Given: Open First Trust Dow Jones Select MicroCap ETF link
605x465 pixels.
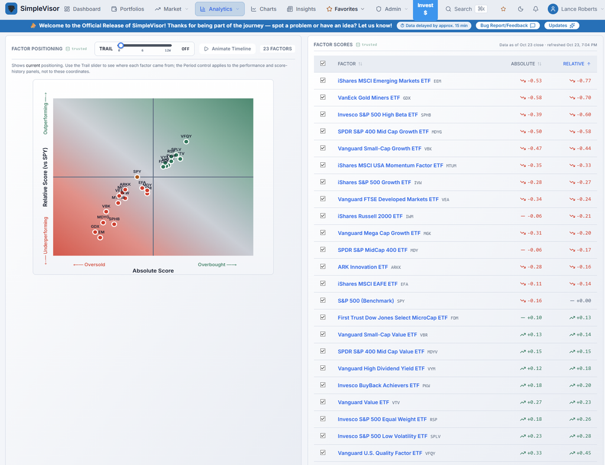Looking at the screenshot, I should (x=392, y=317).
